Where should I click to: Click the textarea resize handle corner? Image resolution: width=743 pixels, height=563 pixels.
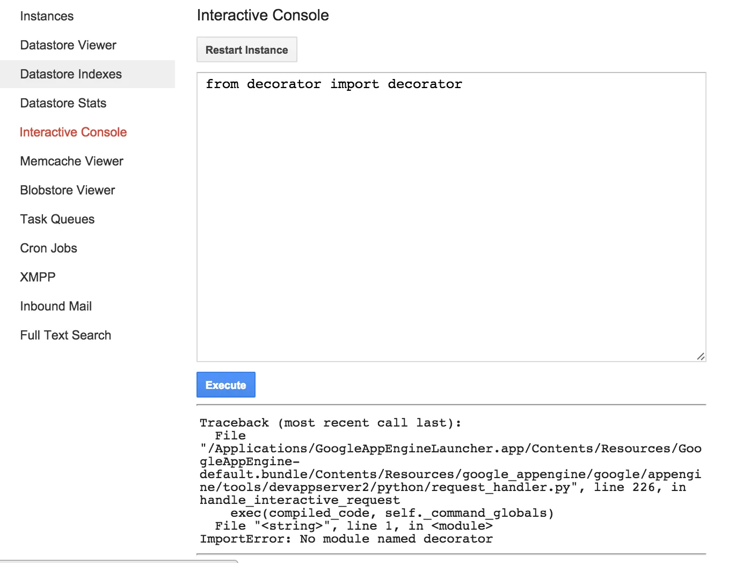(701, 356)
